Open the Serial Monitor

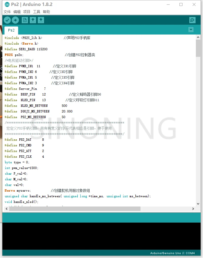(x=192, y=20)
